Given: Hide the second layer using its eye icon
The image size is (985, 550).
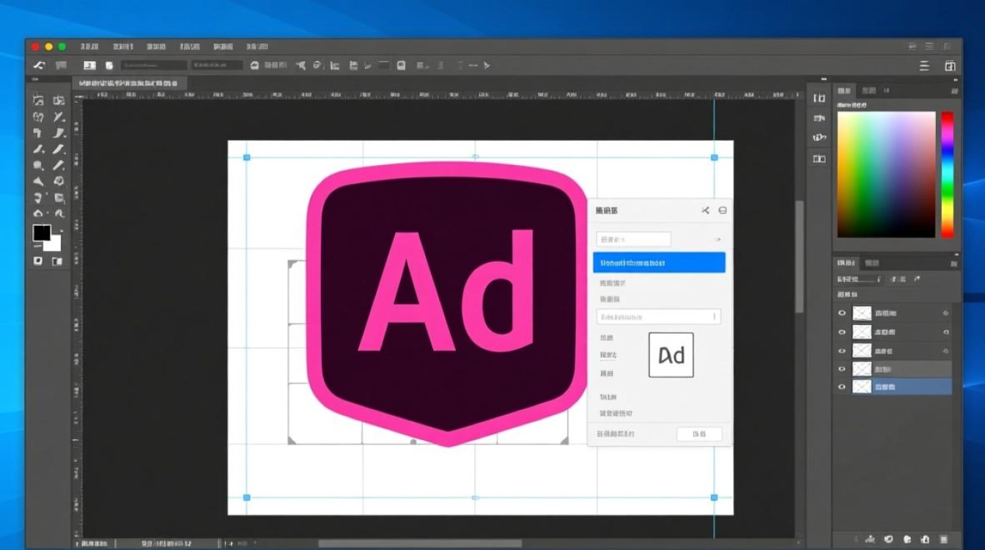Looking at the screenshot, I should (841, 331).
